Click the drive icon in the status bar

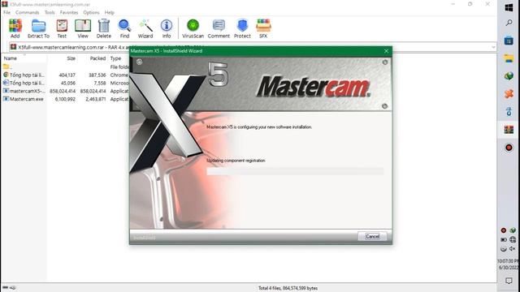(x=6, y=288)
